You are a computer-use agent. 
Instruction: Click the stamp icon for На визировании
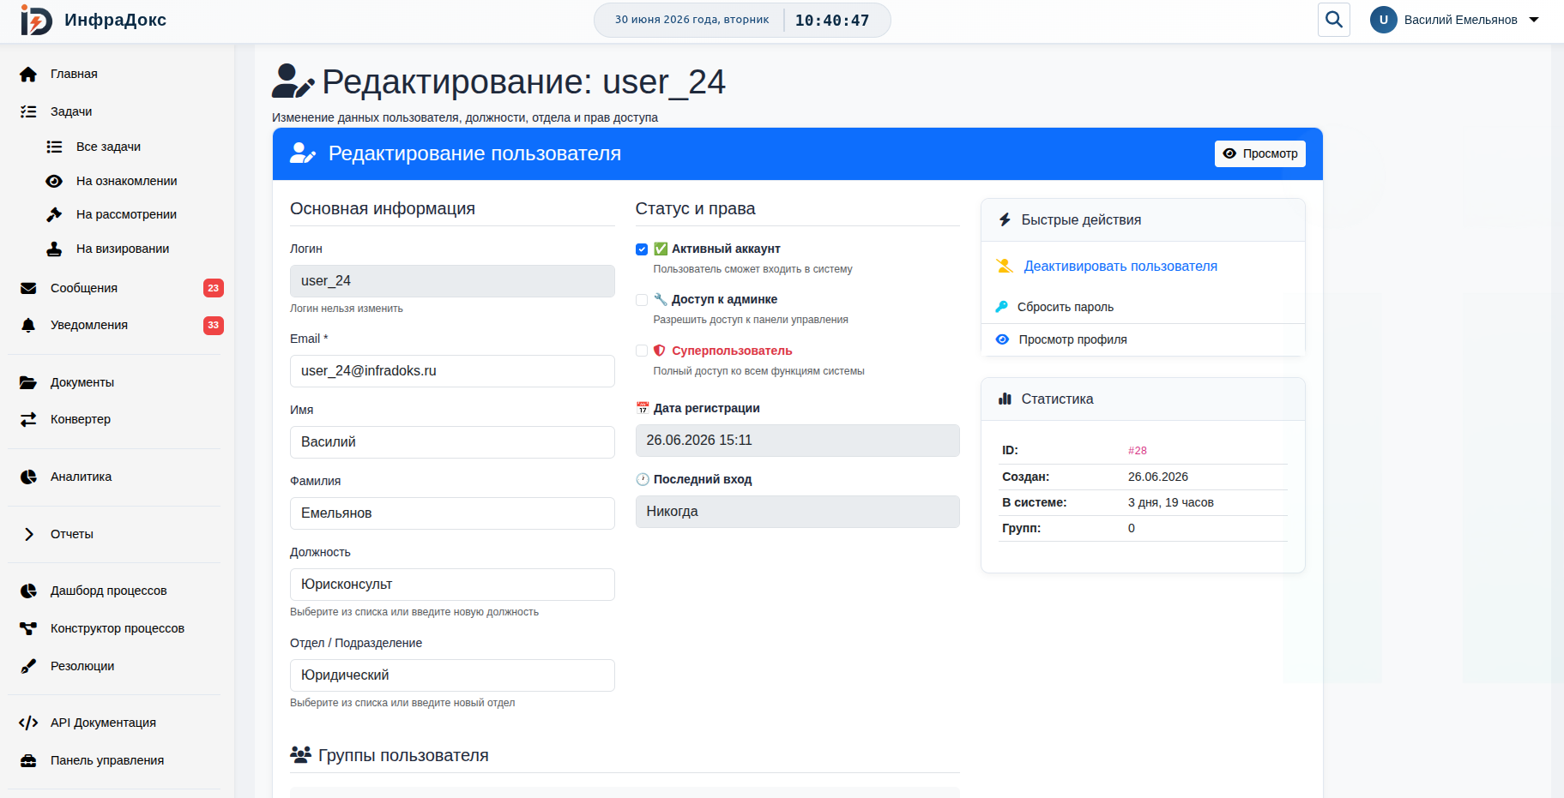click(54, 249)
